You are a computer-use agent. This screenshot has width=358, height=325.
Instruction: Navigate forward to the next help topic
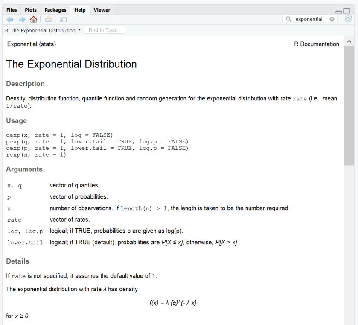pyautogui.click(x=21, y=19)
